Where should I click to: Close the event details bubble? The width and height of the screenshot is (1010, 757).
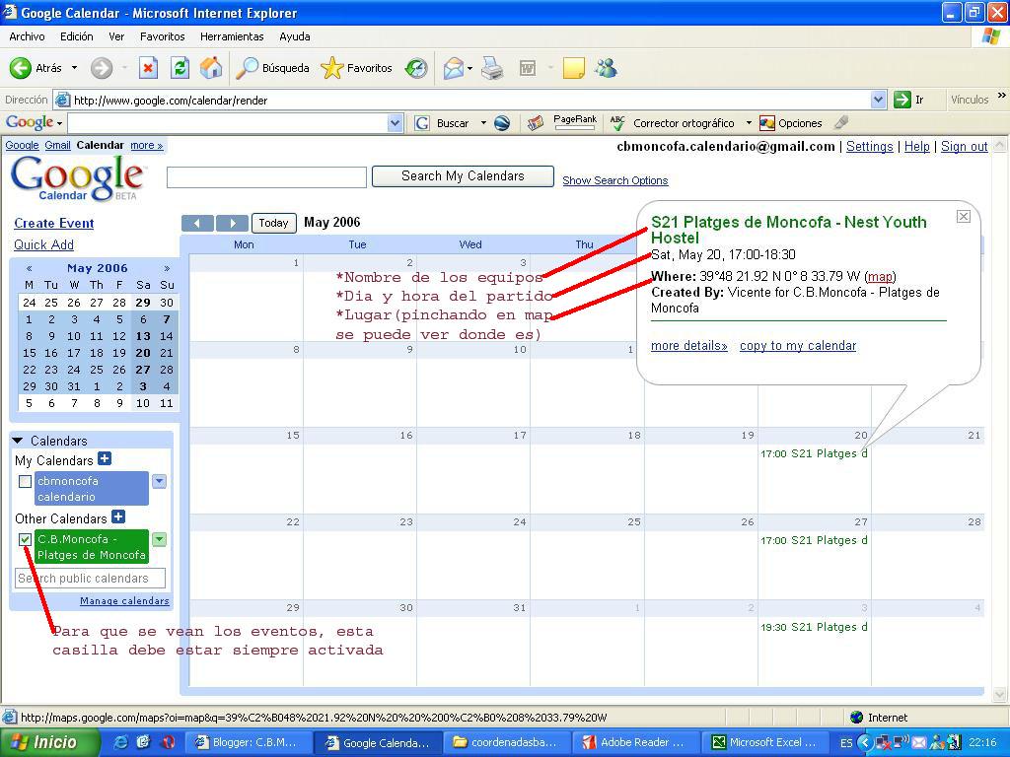click(963, 216)
